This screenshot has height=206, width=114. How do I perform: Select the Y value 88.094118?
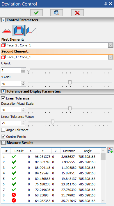43,168
